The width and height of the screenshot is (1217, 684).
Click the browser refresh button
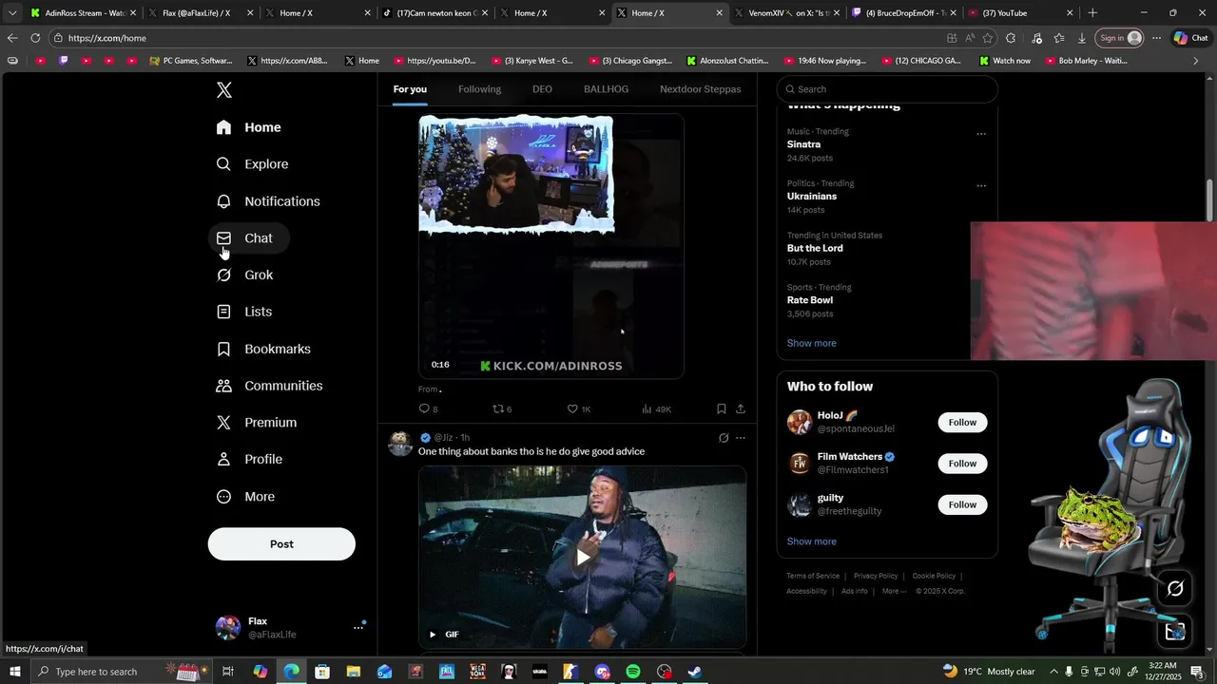(x=35, y=38)
